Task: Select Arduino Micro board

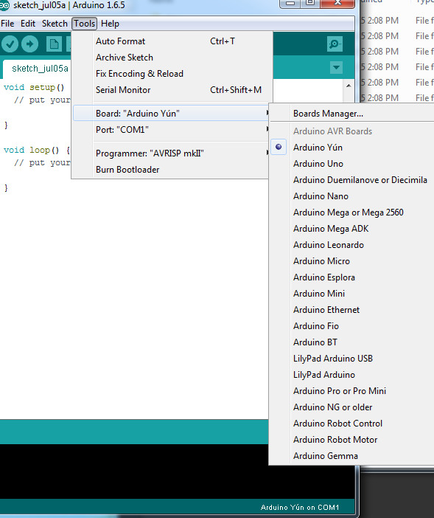Action: 353,261
